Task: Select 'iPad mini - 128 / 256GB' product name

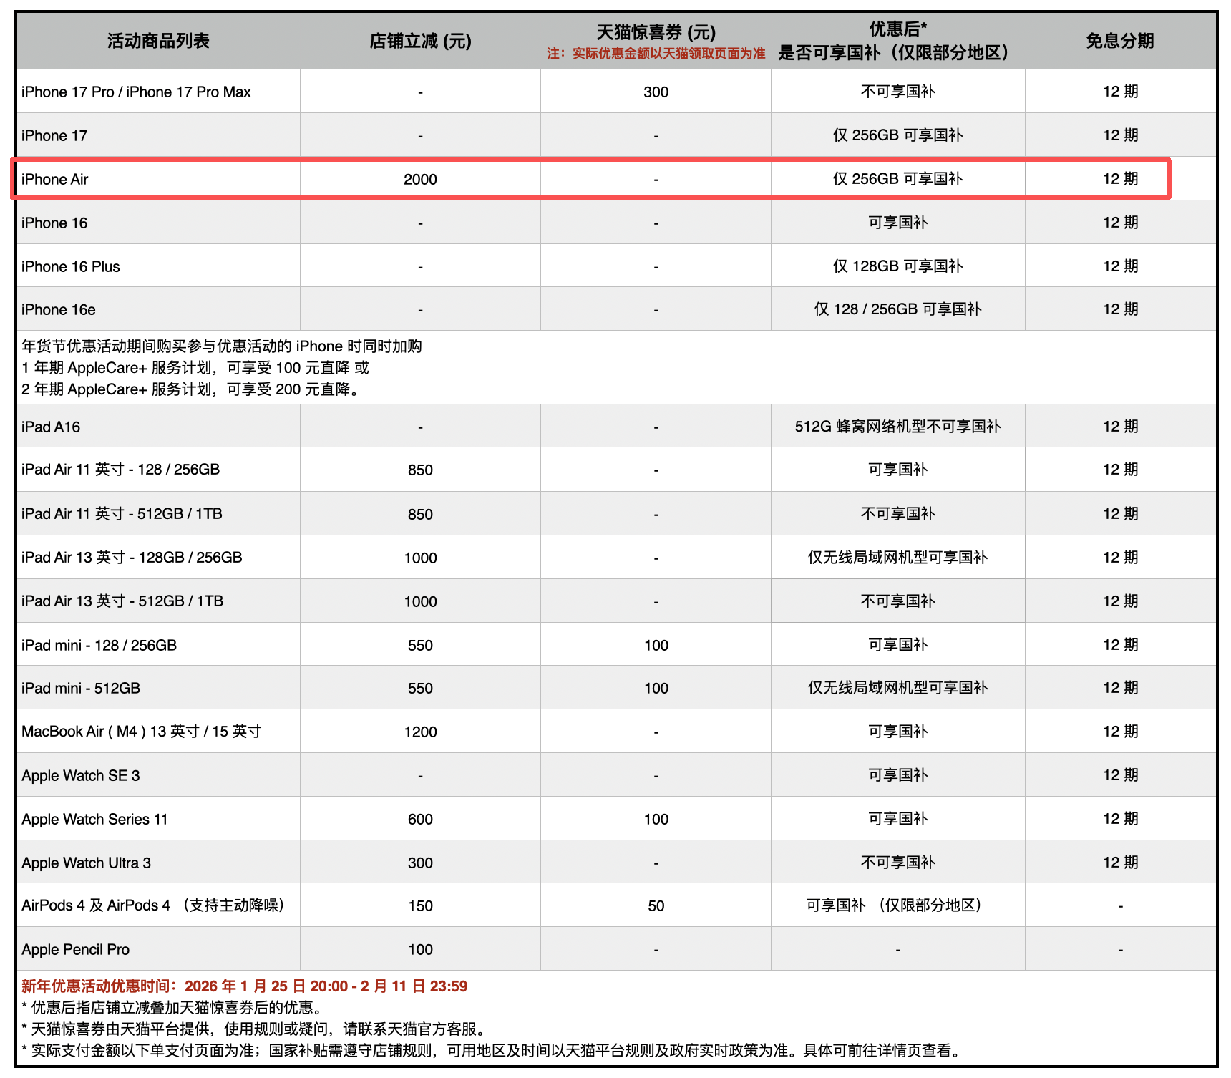Action: click(99, 645)
